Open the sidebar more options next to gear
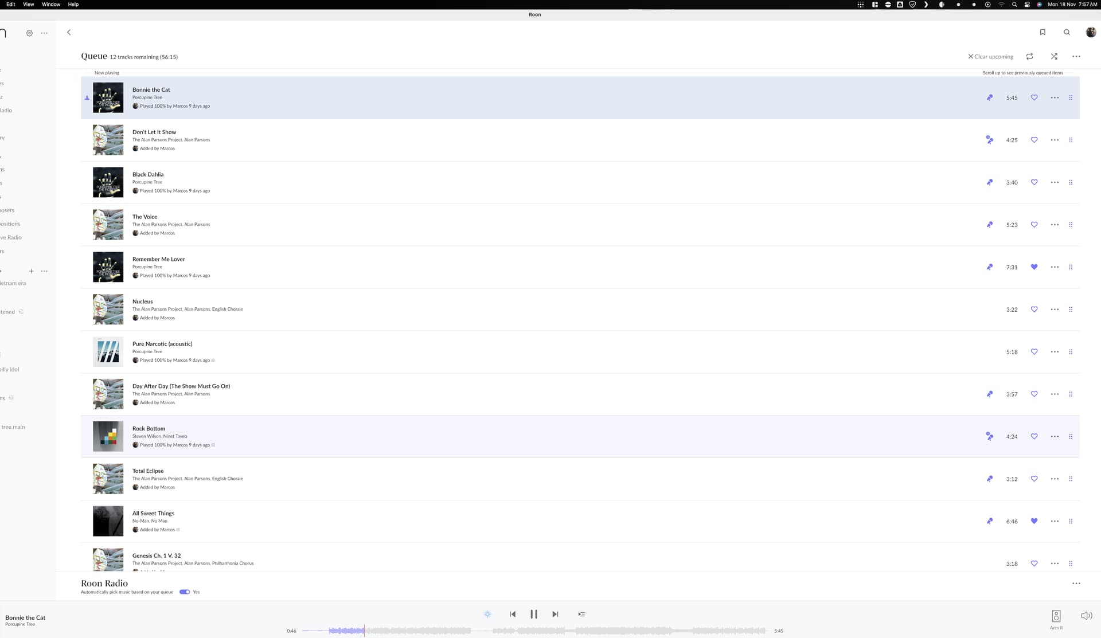This screenshot has width=1101, height=638. pos(44,33)
